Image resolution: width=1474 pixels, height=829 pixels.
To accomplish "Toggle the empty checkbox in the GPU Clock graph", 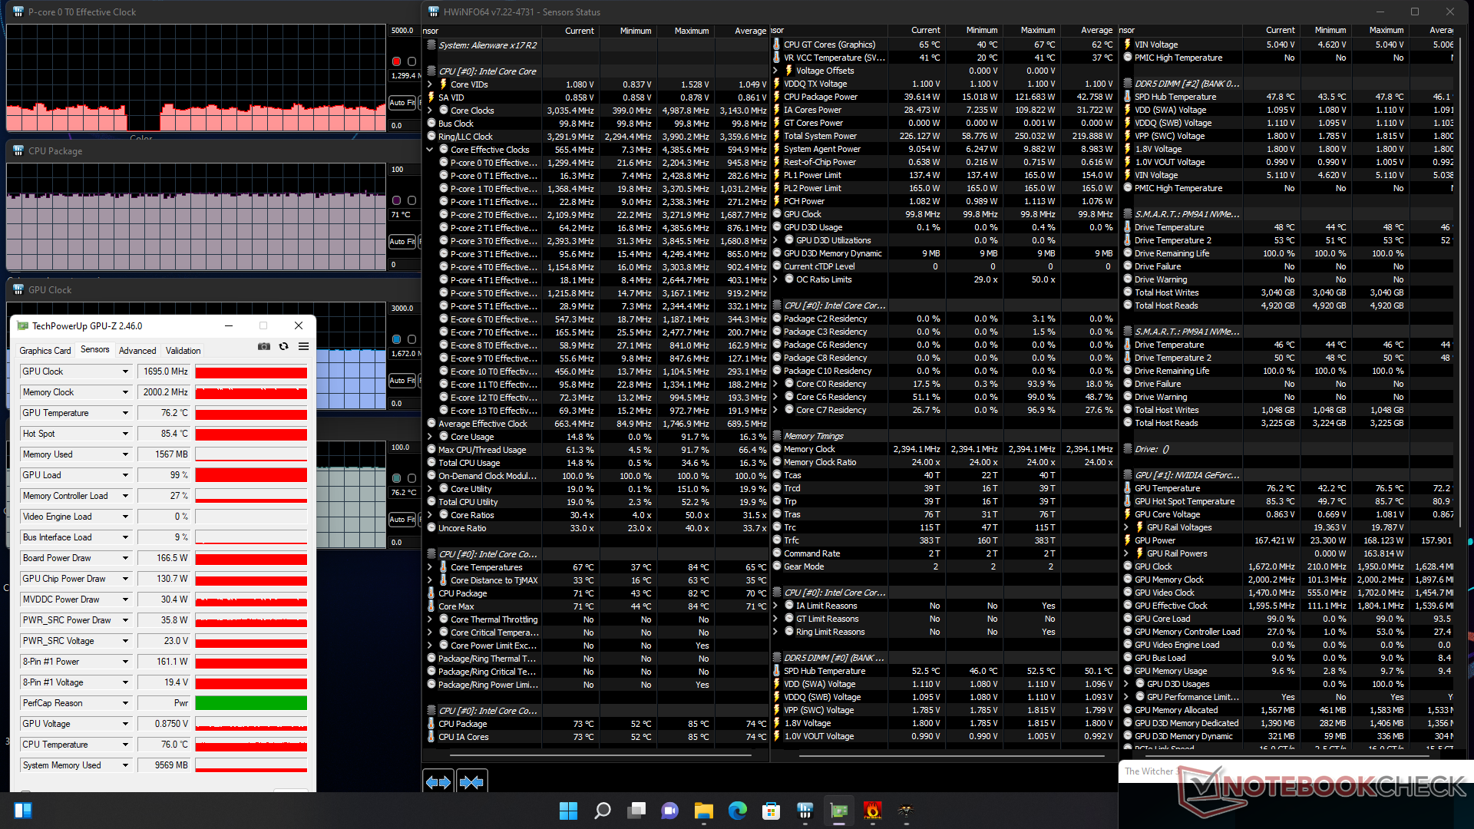I will click(411, 339).
